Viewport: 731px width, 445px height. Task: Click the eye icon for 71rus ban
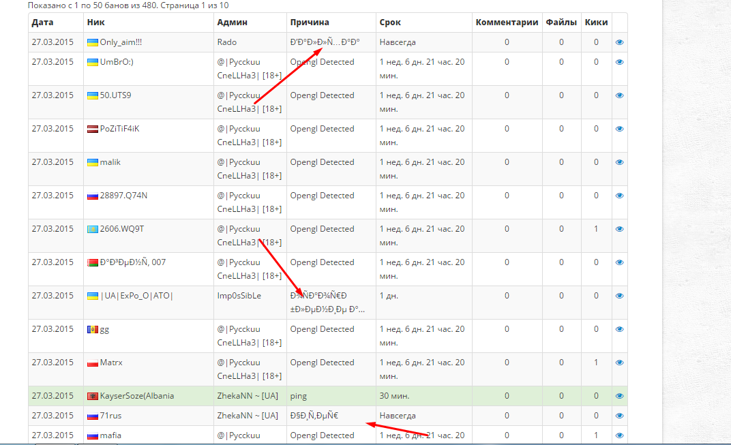coord(619,416)
